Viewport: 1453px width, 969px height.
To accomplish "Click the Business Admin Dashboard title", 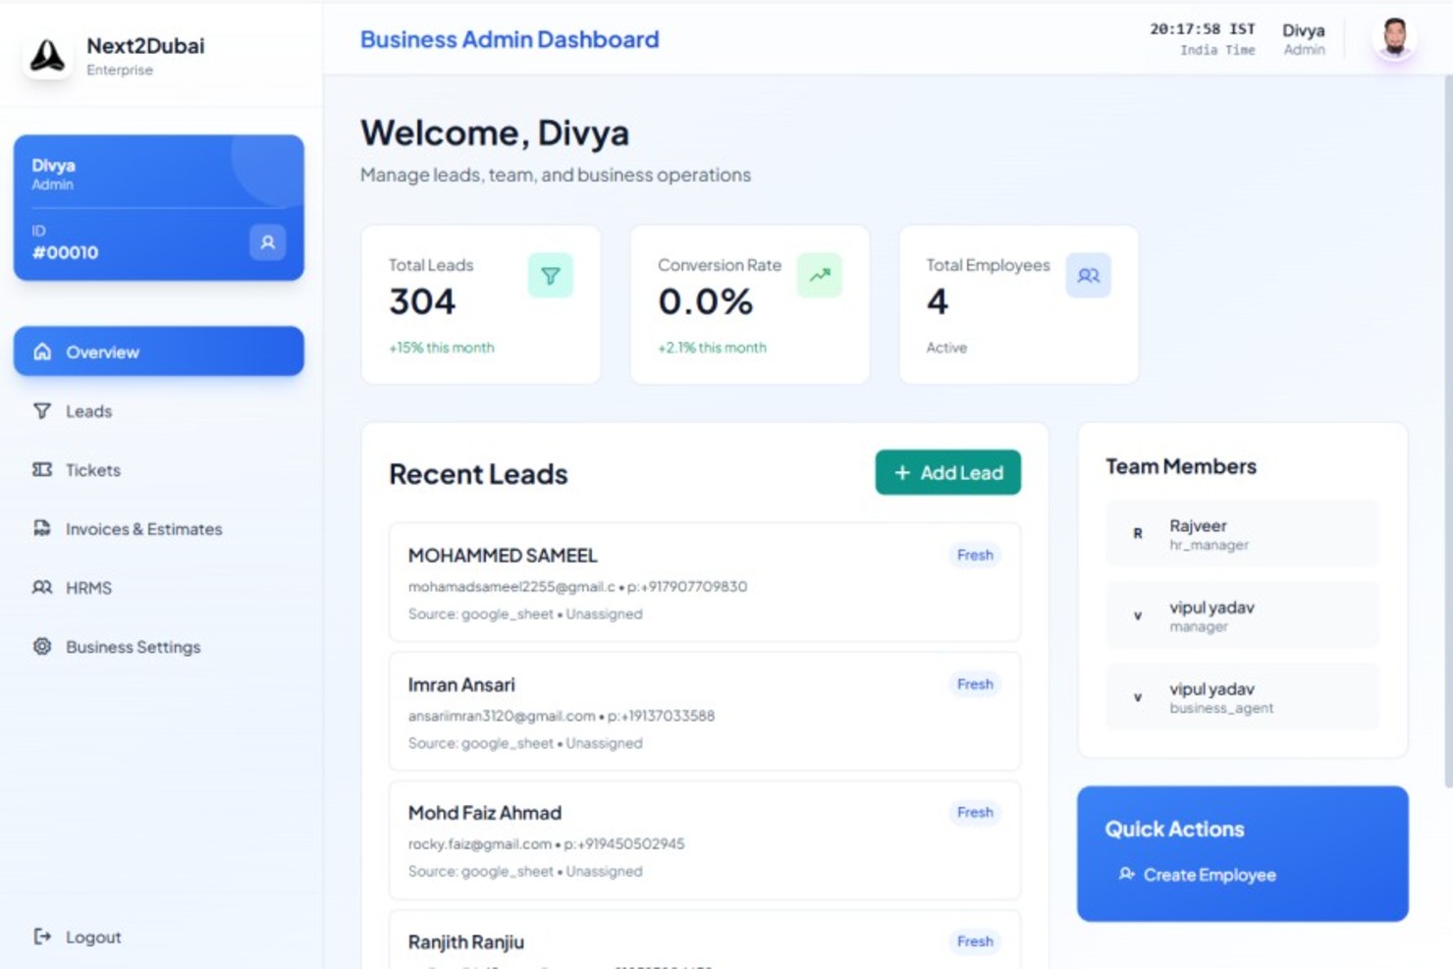I will tap(510, 39).
